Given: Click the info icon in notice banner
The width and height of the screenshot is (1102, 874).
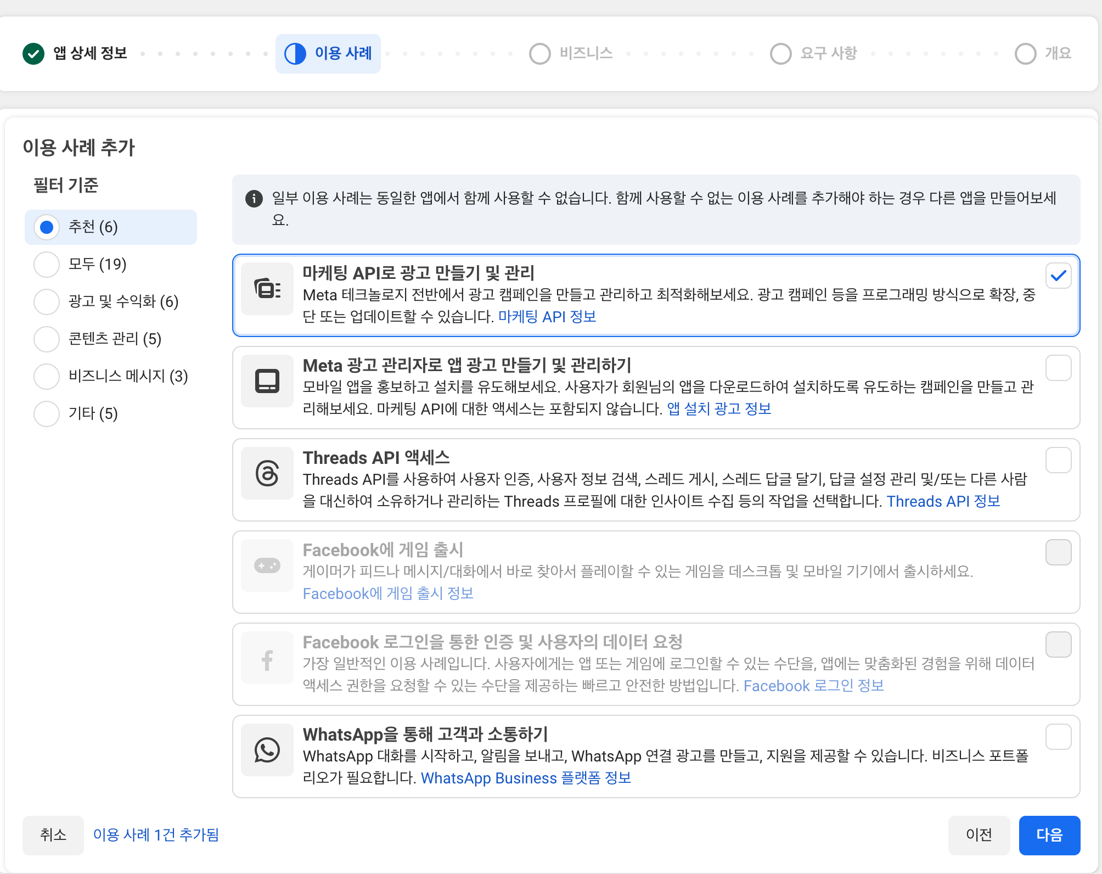Looking at the screenshot, I should pyautogui.click(x=254, y=198).
